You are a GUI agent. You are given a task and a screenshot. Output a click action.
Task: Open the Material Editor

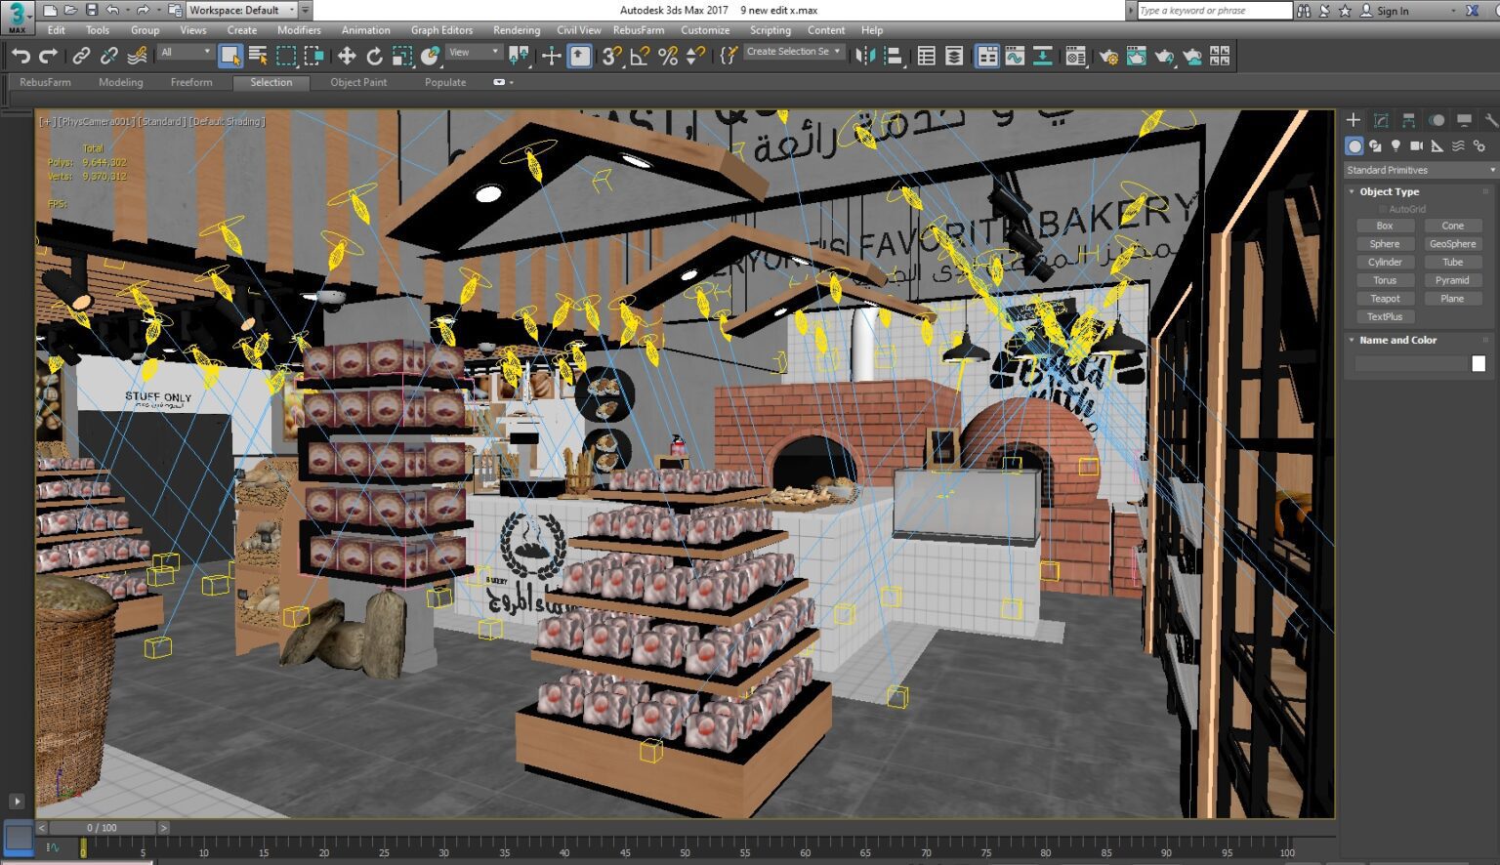click(1078, 56)
